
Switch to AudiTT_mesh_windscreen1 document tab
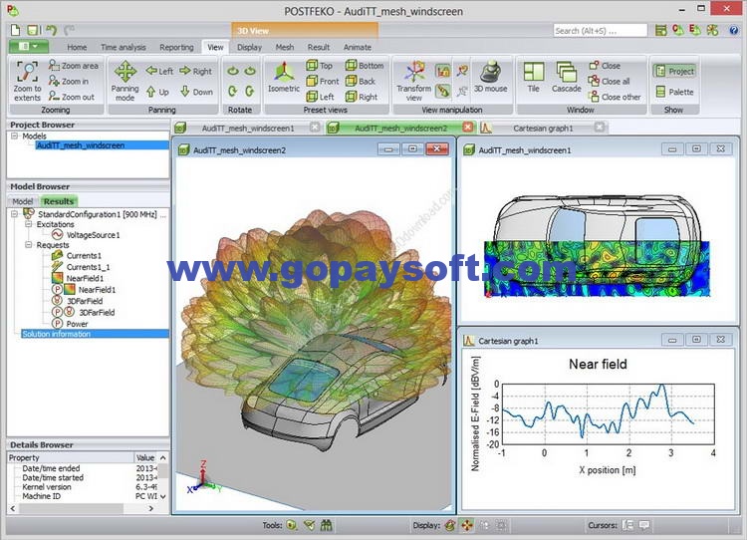point(248,128)
